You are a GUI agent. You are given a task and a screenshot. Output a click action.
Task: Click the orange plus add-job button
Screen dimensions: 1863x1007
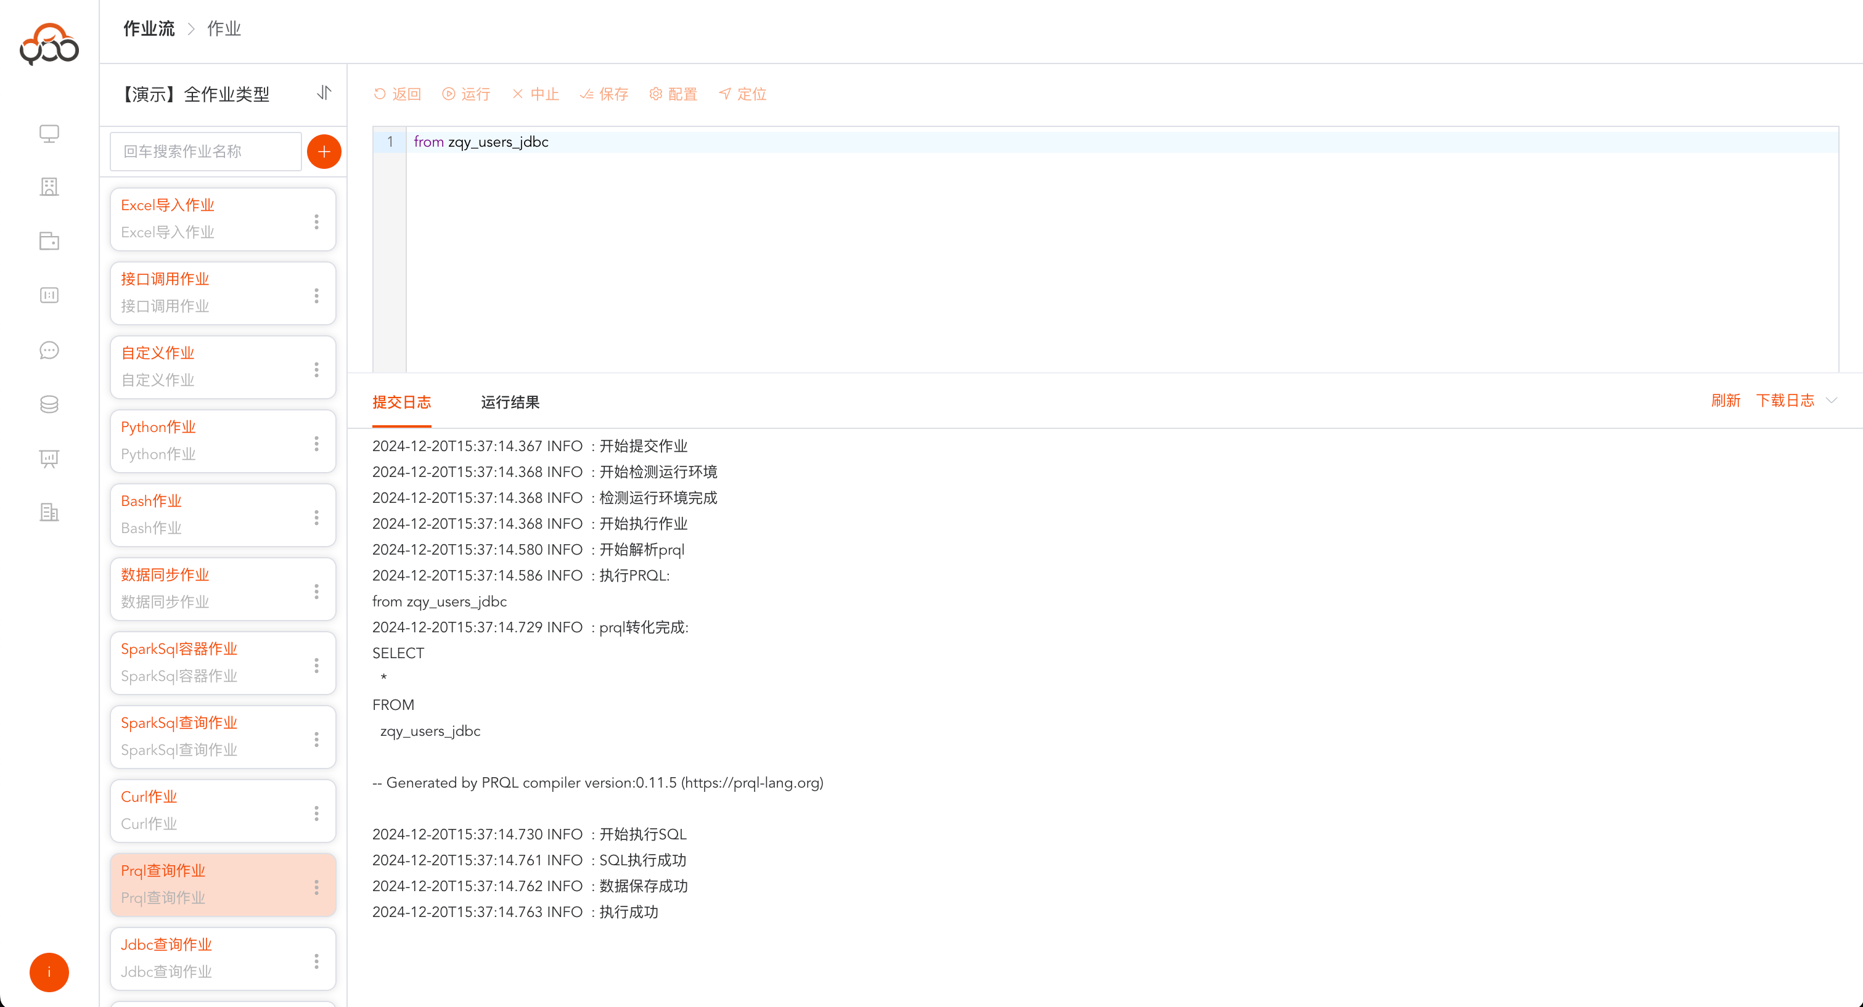[324, 152]
